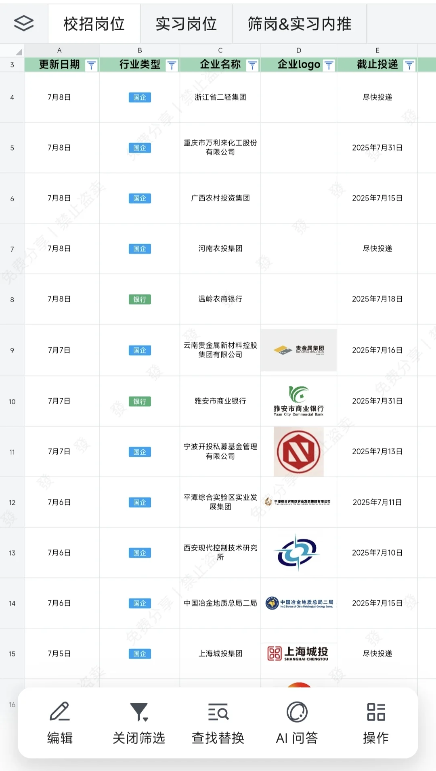Select cell 浙江省二轻集团
Image resolution: width=436 pixels, height=771 pixels.
(x=220, y=97)
